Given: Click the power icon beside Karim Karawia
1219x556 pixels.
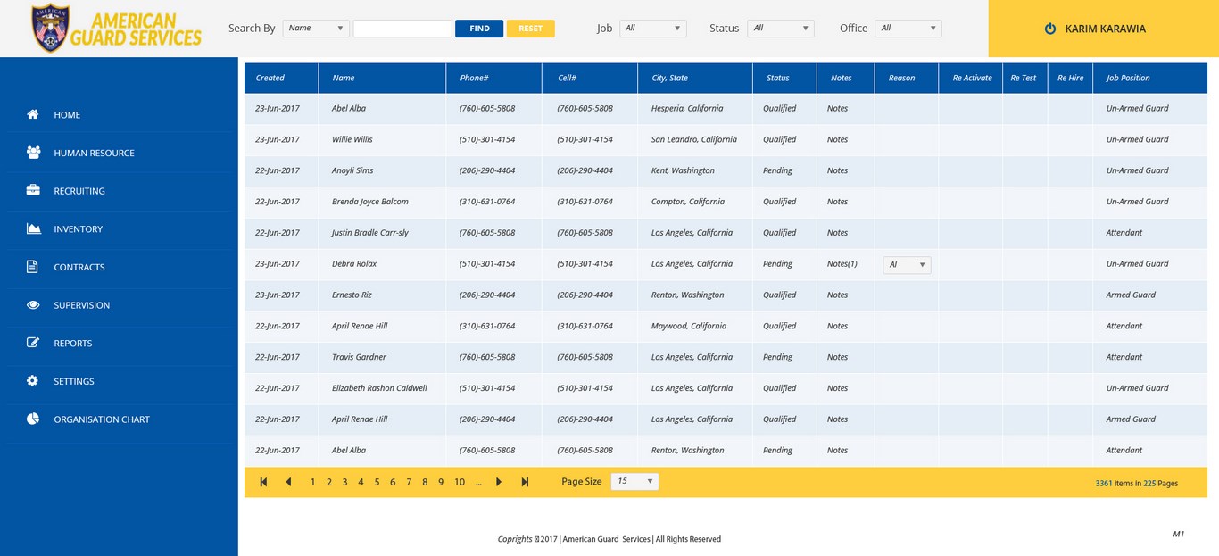Looking at the screenshot, I should (1050, 29).
